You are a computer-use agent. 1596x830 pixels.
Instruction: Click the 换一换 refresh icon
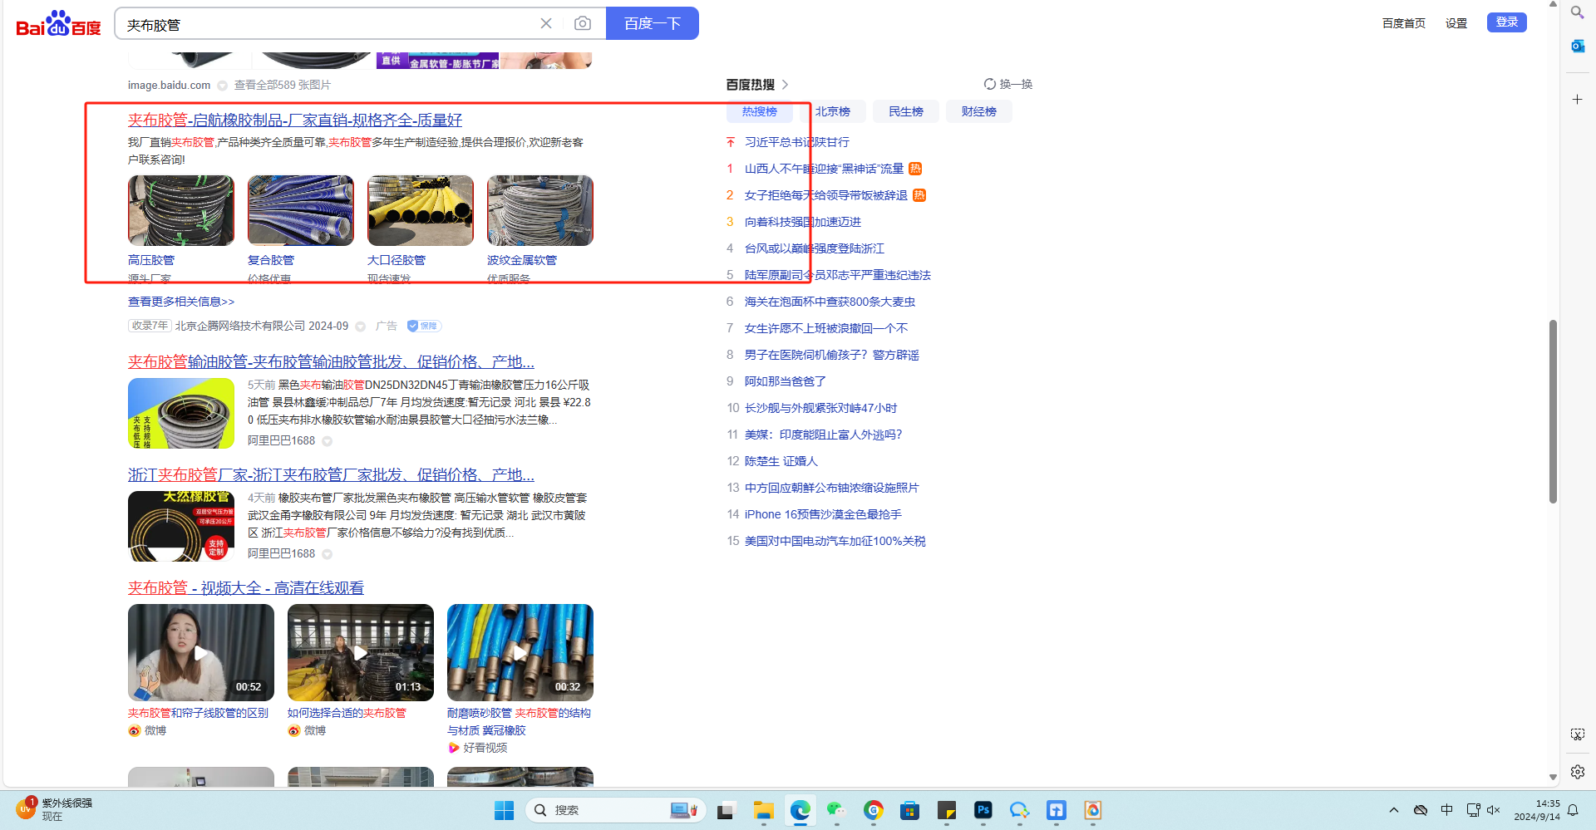click(x=990, y=84)
